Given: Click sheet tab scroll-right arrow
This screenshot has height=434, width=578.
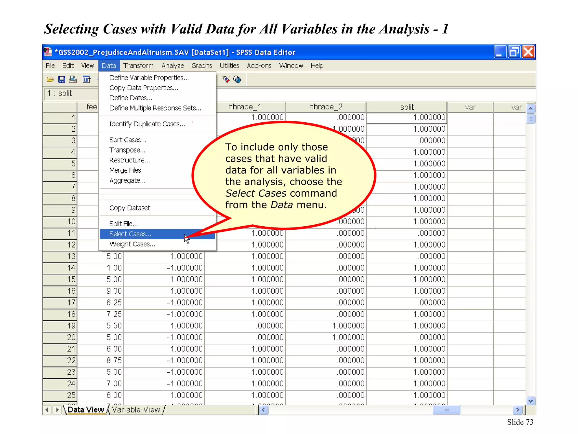Looking at the screenshot, I should tap(58, 410).
